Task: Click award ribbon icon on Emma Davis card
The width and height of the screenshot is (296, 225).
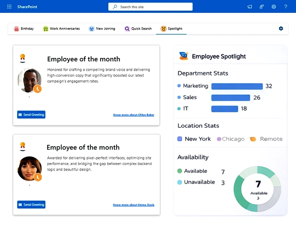Action: (x=23, y=147)
